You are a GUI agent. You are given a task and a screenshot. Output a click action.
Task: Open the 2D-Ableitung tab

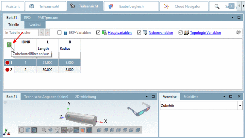[x=86, y=97]
